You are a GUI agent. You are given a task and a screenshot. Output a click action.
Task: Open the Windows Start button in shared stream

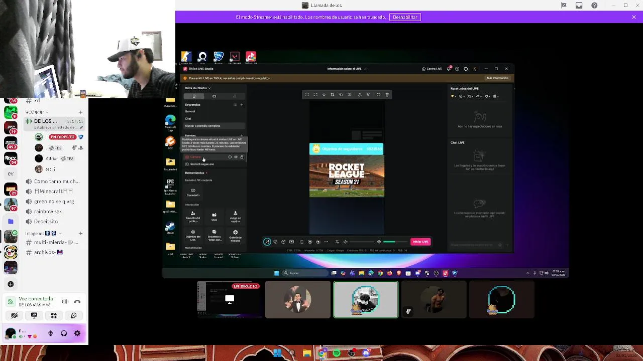click(276, 273)
